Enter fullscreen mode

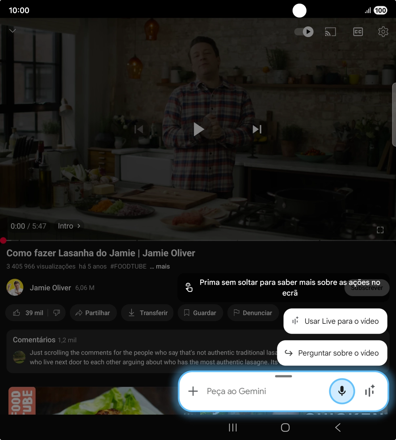coord(380,230)
